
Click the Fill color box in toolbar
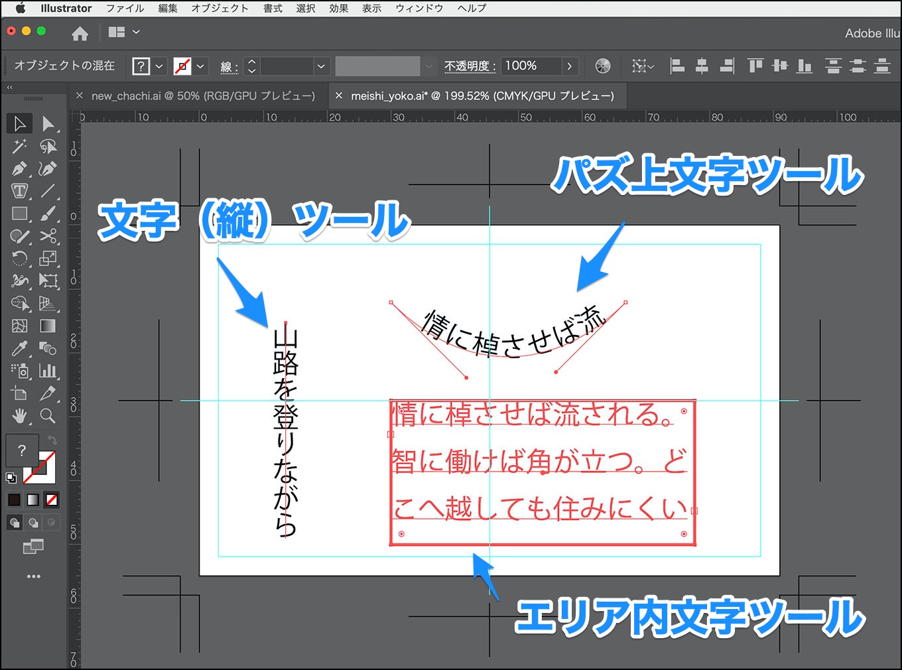22,451
